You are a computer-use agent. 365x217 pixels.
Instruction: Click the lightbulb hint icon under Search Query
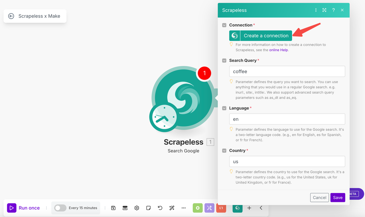click(232, 81)
